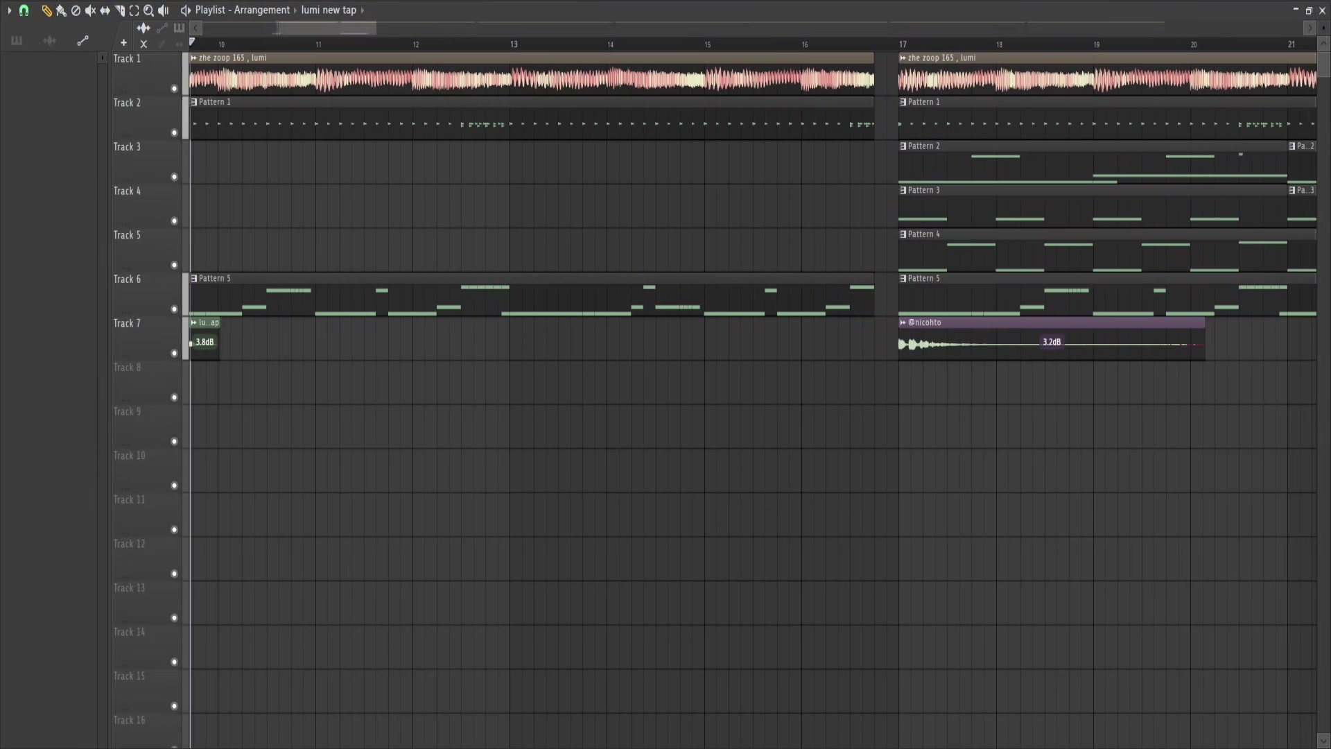Click the horizontal scrollbar thumb
1331x749 pixels.
point(327,28)
